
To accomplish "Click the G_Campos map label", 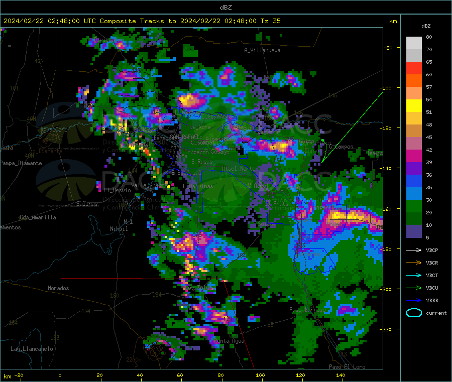I will click(341, 147).
